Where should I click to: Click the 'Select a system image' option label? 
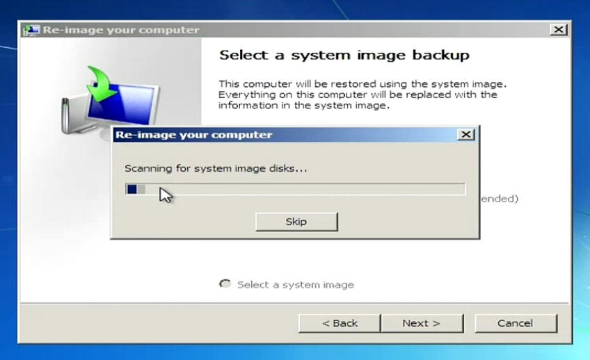click(x=295, y=284)
